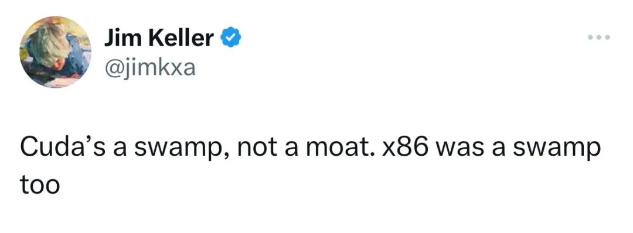Click the blue verified checkmark badge
Screen dimensions: 633x233
pos(230,39)
